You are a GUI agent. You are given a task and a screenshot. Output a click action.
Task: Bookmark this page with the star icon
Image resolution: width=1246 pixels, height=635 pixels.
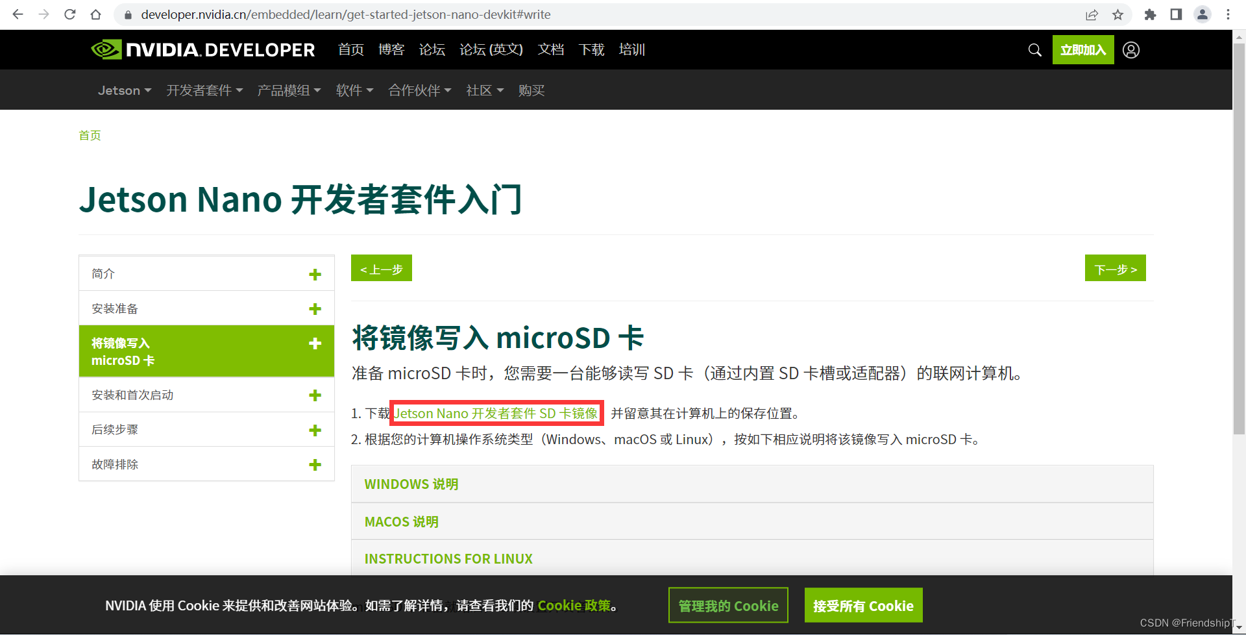[x=1118, y=14]
